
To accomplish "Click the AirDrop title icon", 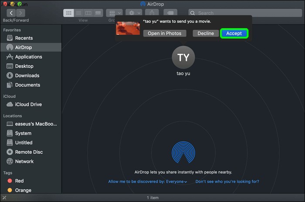I will pos(143,4).
